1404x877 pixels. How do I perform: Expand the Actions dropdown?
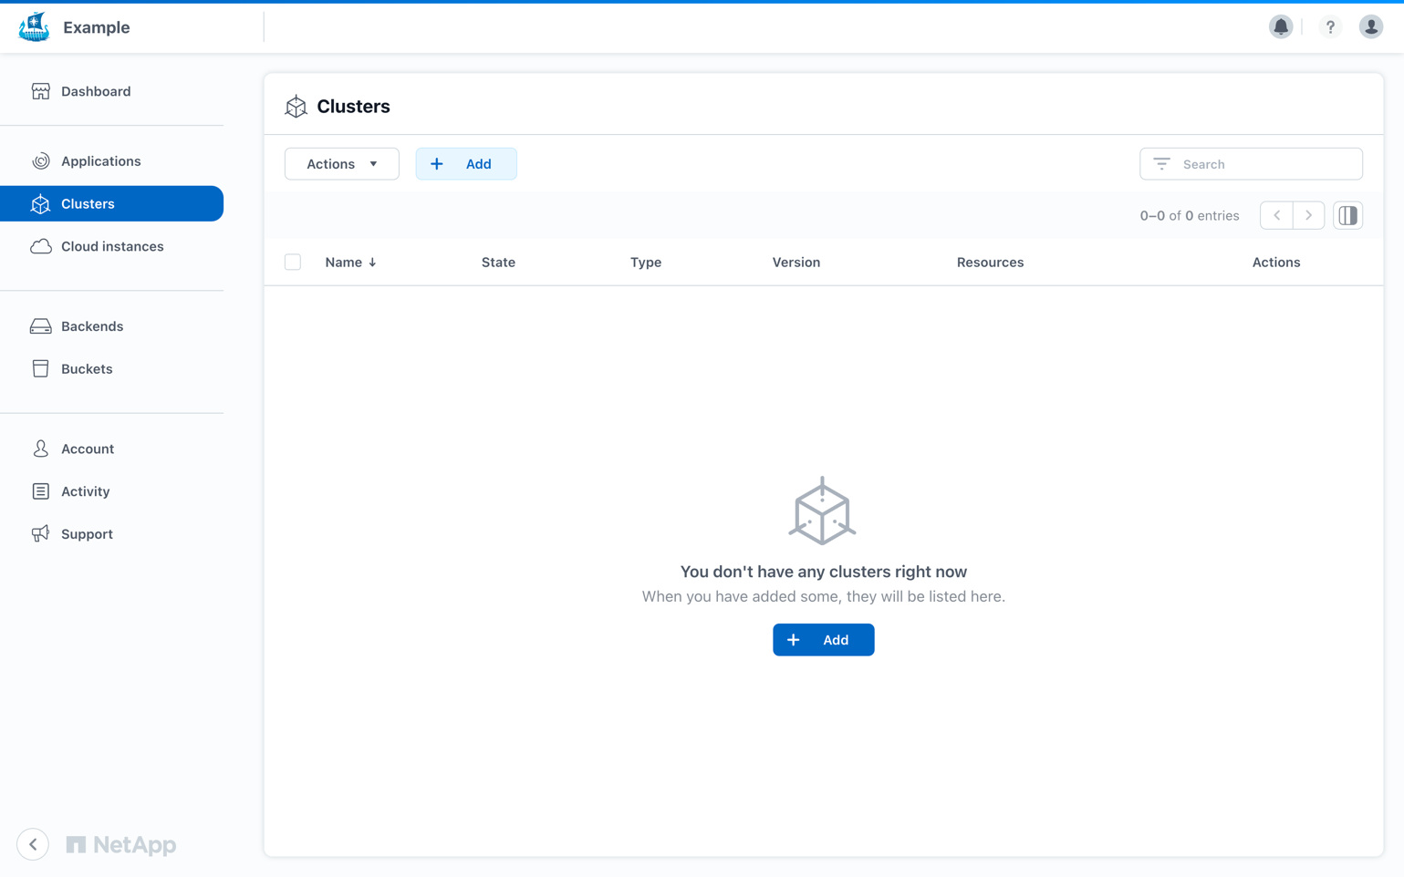point(342,164)
